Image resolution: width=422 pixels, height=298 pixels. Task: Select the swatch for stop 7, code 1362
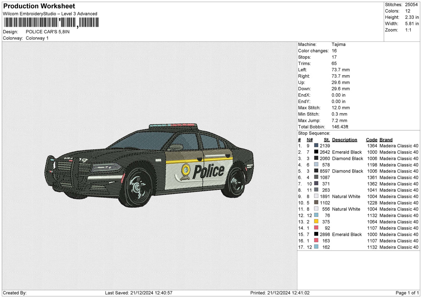316,183
